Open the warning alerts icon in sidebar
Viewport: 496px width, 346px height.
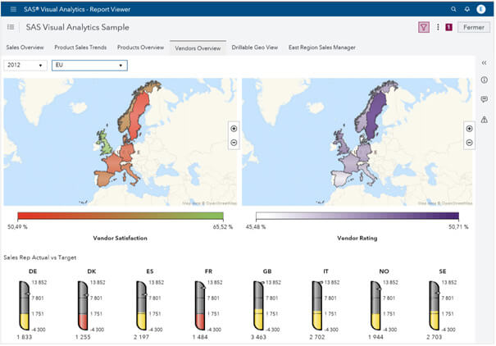pyautogui.click(x=484, y=120)
